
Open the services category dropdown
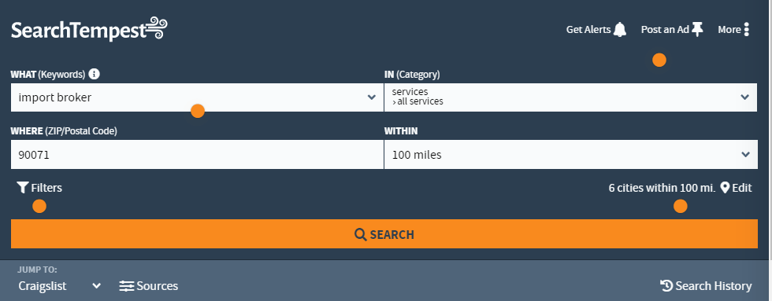tap(570, 97)
